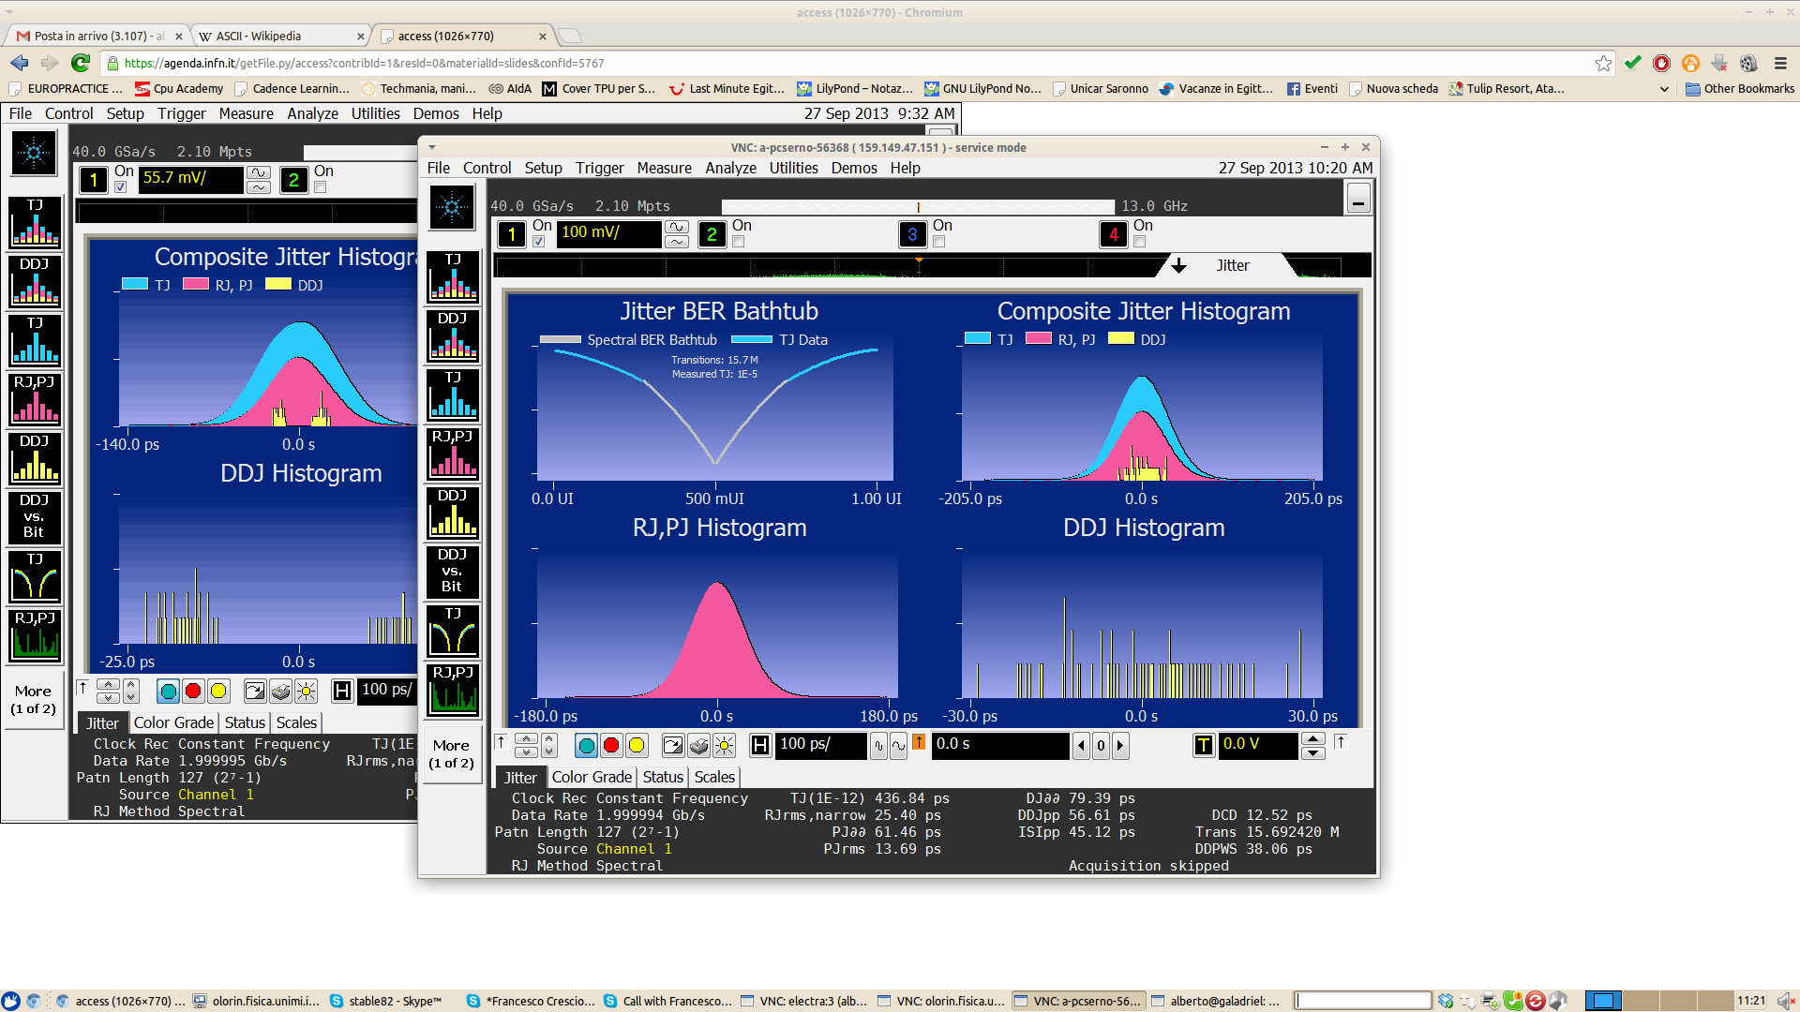The height and width of the screenshot is (1012, 1800).
Task: Toggle channel 1 On checkbox in VNC window
Action: pos(539,242)
